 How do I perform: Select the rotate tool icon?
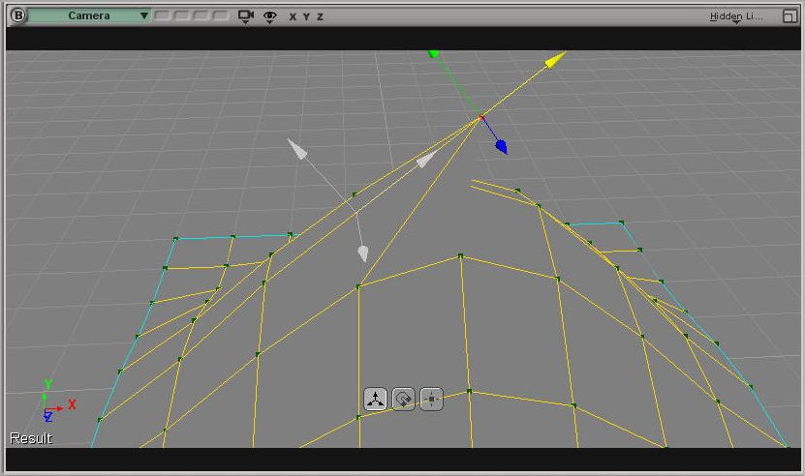(404, 399)
